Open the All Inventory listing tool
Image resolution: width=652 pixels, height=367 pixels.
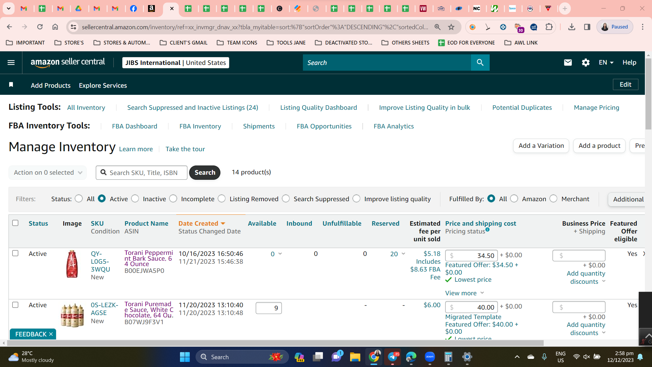86,108
